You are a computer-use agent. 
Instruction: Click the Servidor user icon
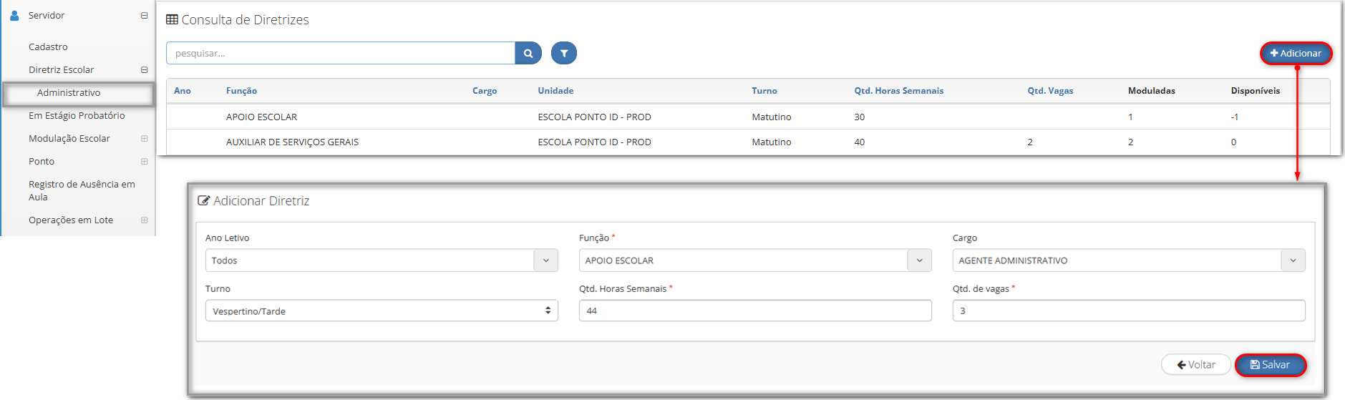(14, 15)
